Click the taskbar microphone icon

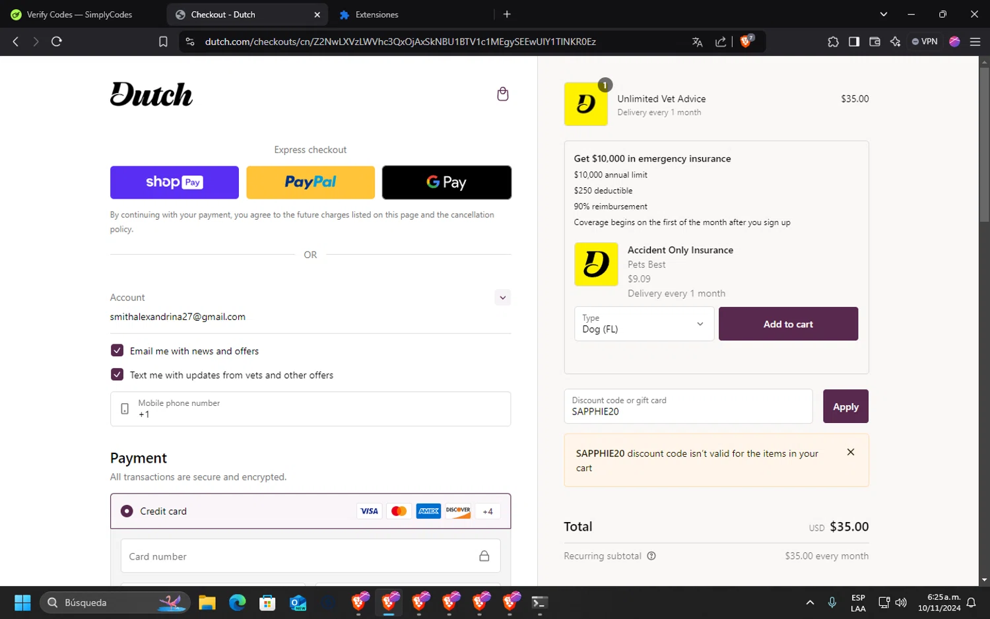point(832,603)
